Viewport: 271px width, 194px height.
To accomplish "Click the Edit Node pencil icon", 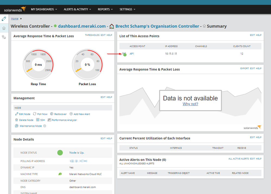I will pyautogui.click(x=17, y=114).
